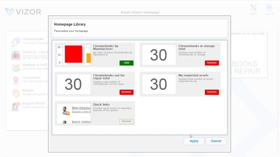Apply the homepage library changes
This screenshot has height=157, width=280.
(194, 141)
